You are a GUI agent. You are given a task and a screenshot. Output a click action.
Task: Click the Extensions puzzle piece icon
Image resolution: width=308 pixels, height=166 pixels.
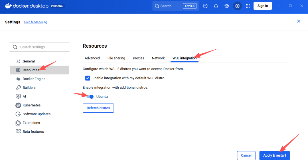[x=18, y=123]
